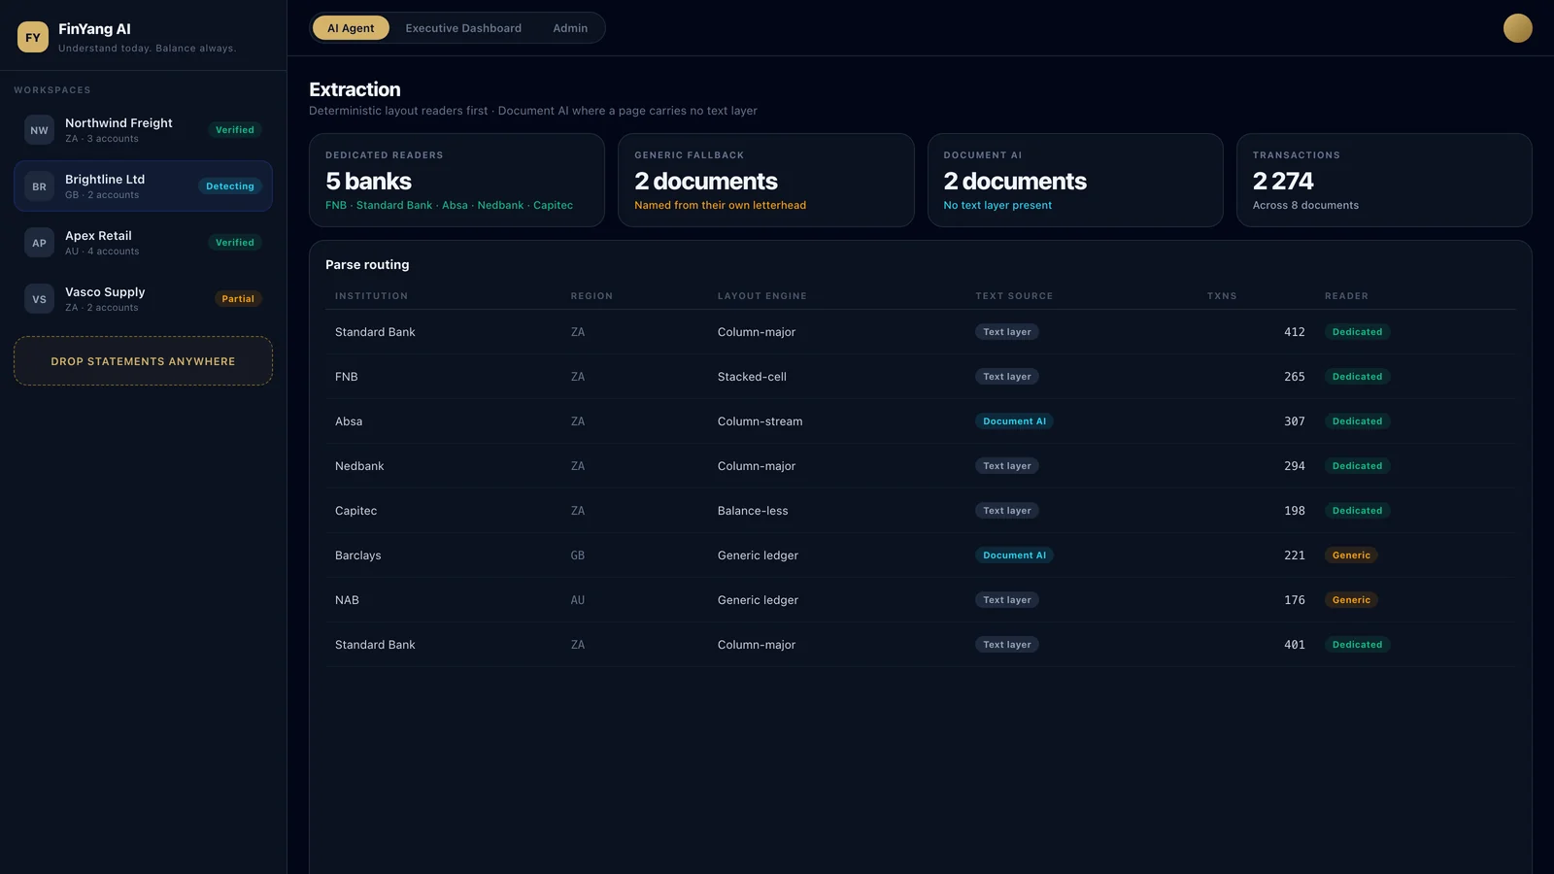Select the Barclays institution row
Screen dimensions: 1554x874
point(921,555)
